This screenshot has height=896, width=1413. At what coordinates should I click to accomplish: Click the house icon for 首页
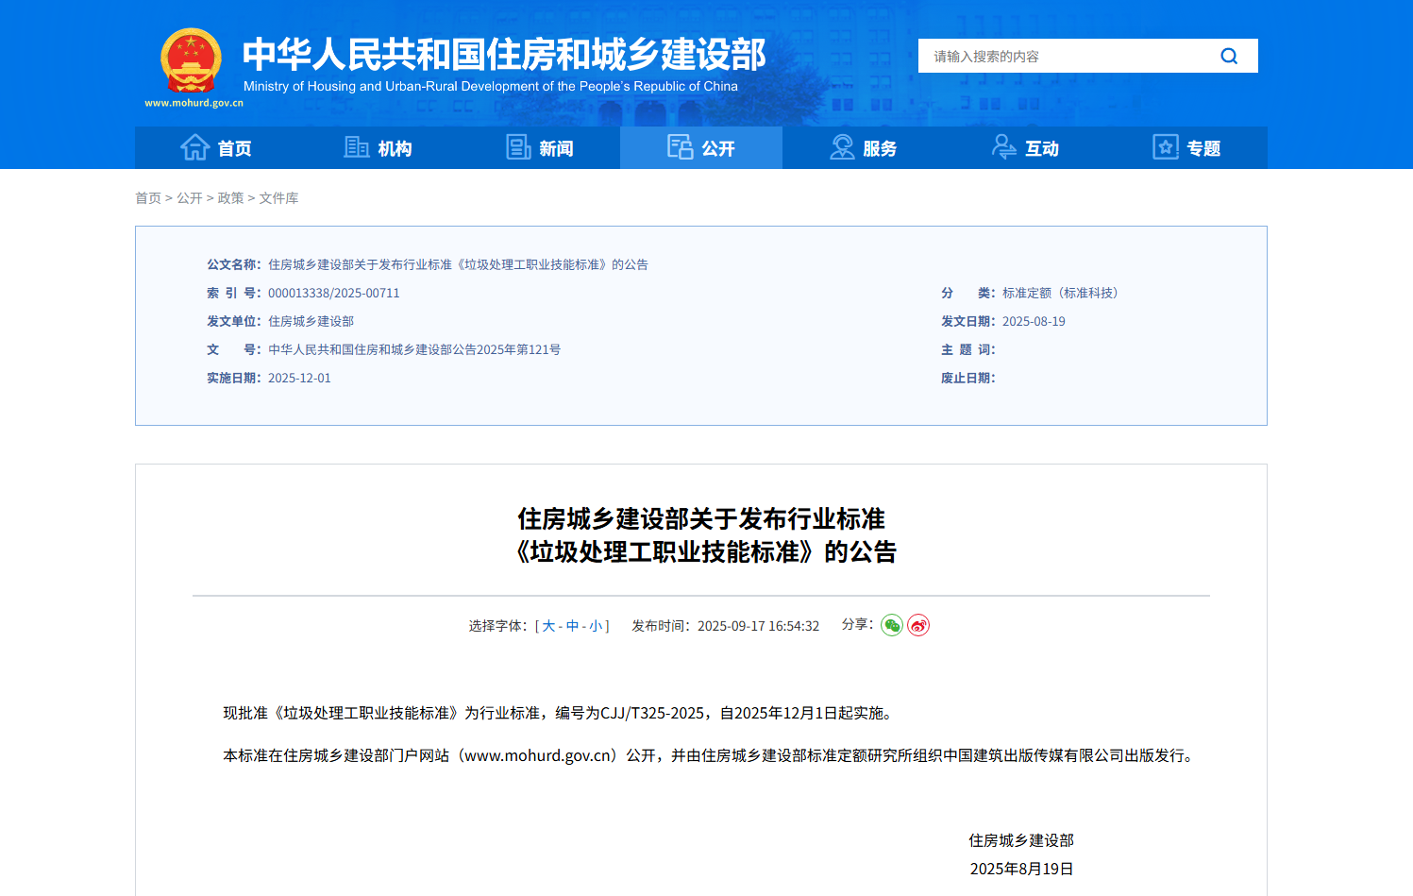[195, 147]
